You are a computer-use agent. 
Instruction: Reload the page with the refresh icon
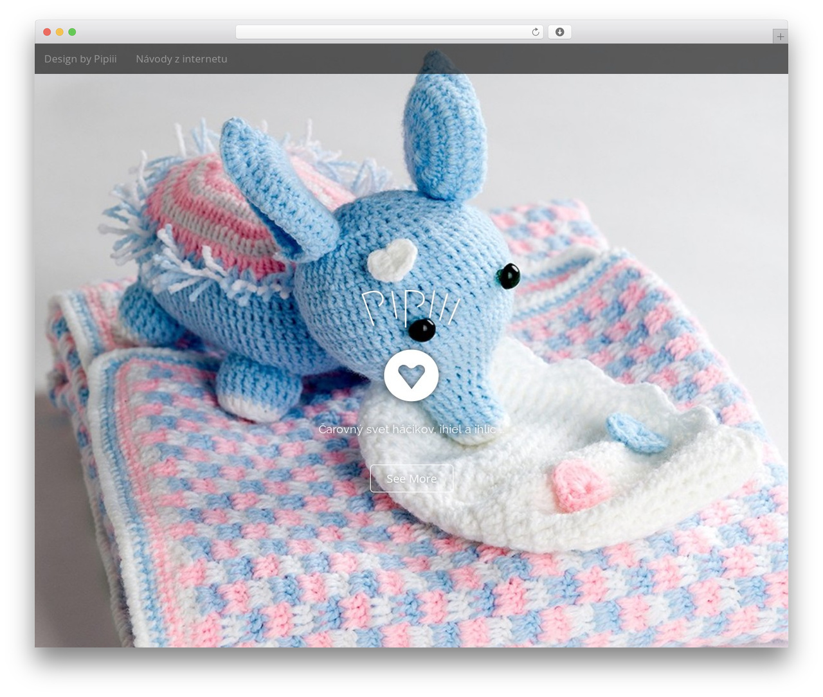tap(535, 32)
